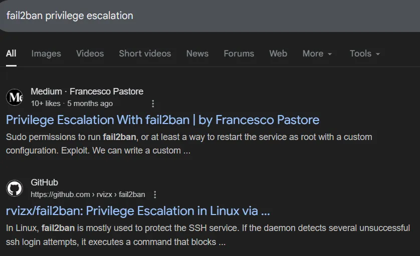Image resolution: width=420 pixels, height=256 pixels.
Task: Open 'Privilege Escalation With fail2ban' article link
Action: point(162,120)
